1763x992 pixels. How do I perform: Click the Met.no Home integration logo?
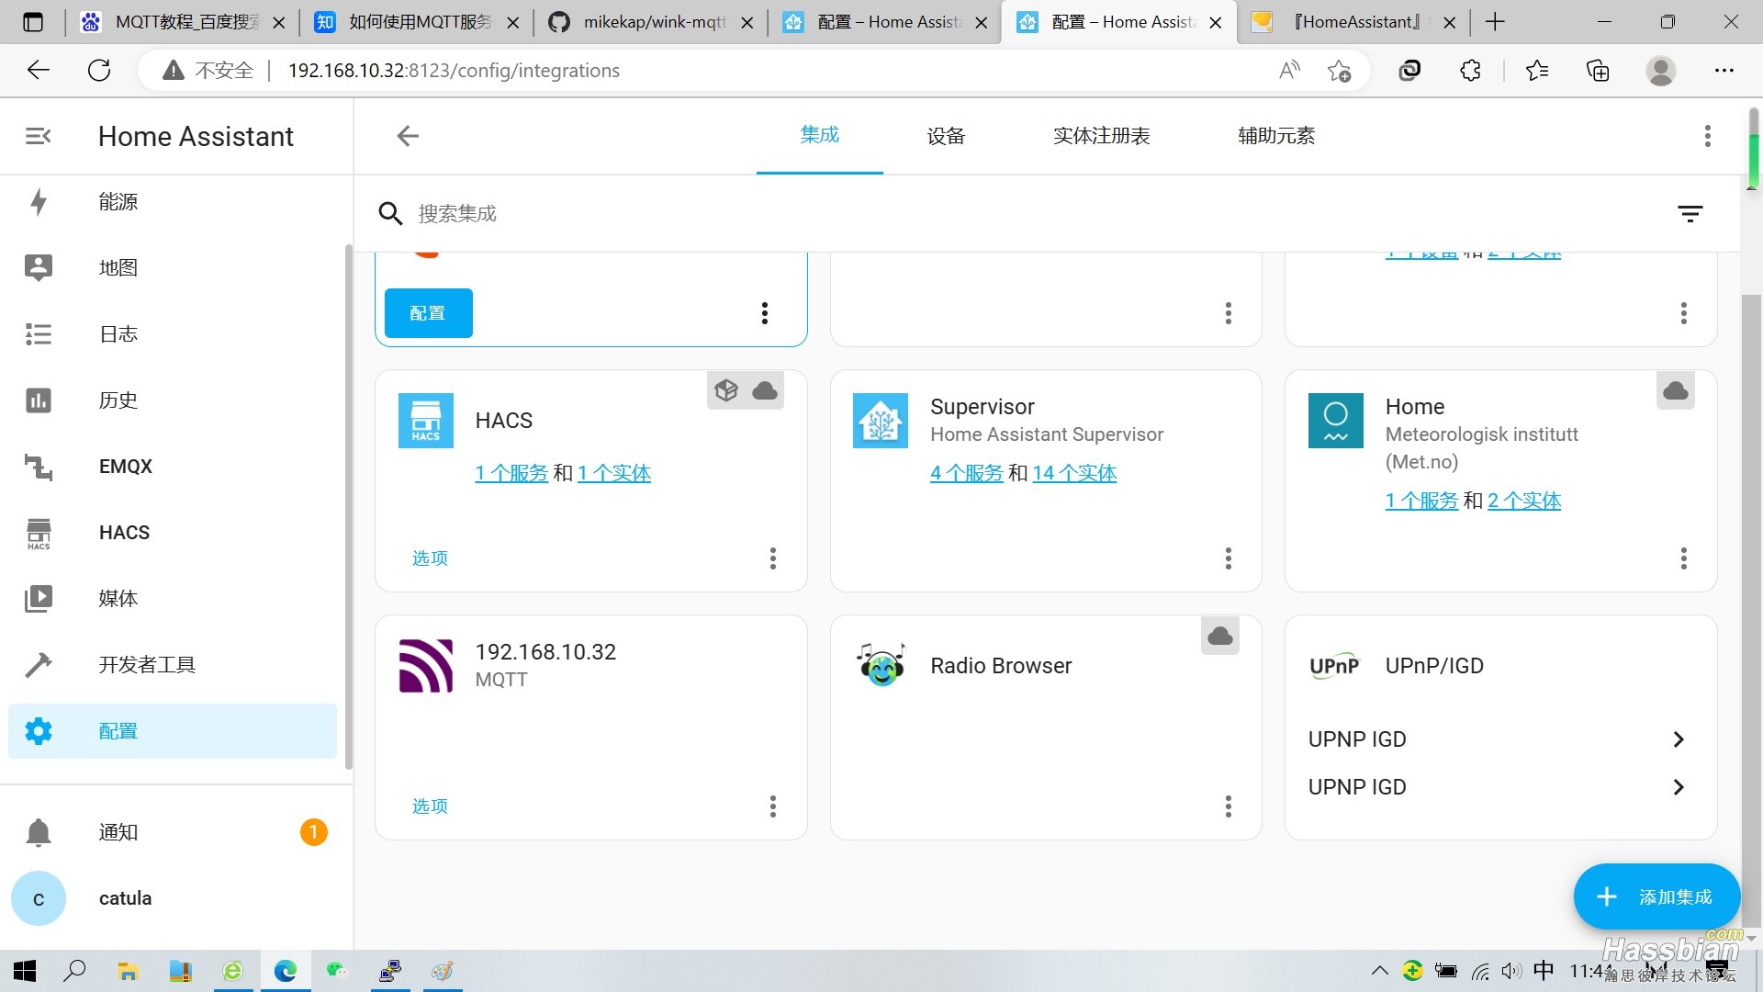coord(1336,421)
